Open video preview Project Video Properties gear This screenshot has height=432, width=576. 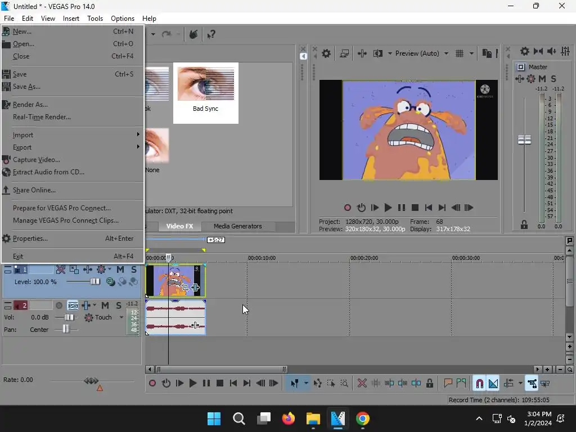tap(326, 53)
